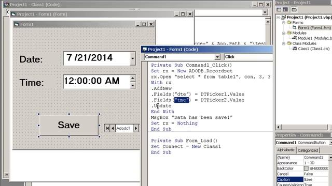Click the Date: label on Form1

(31, 59)
